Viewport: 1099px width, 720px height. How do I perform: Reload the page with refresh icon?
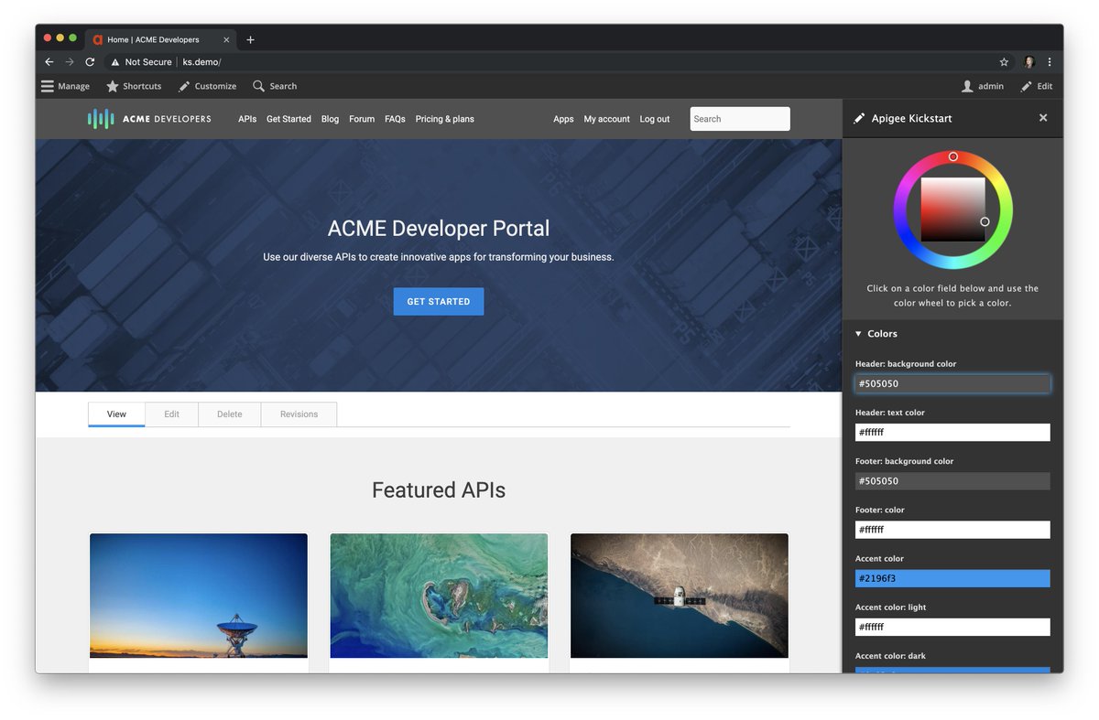(x=90, y=62)
